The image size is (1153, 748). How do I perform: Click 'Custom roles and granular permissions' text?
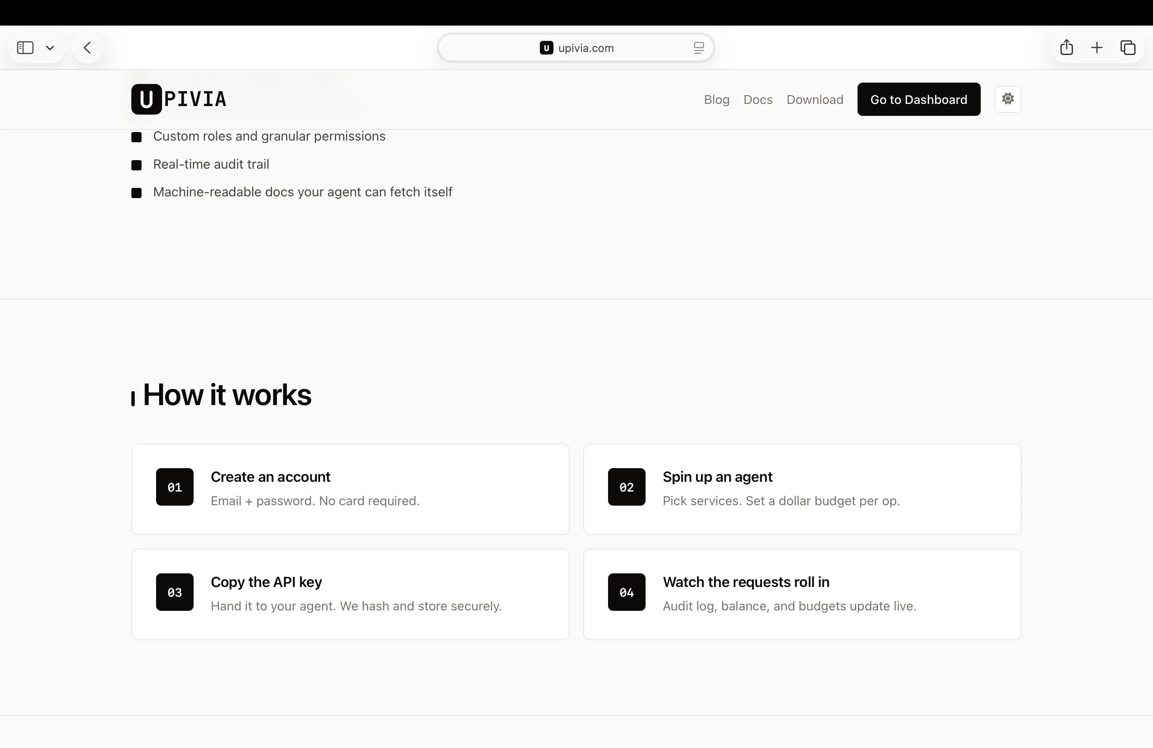click(269, 136)
